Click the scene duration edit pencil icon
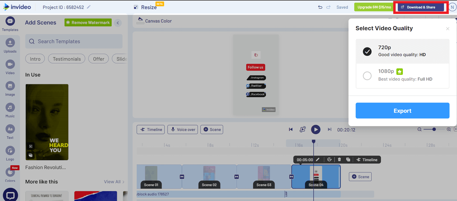This screenshot has width=457, height=201. point(318,159)
